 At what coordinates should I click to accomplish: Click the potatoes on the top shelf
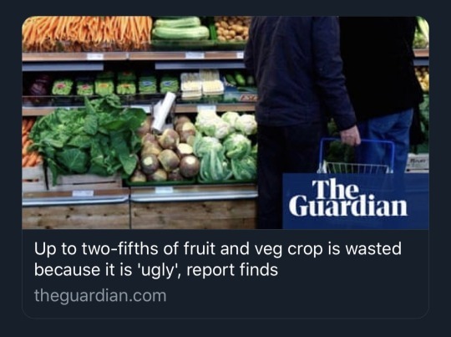233,28
